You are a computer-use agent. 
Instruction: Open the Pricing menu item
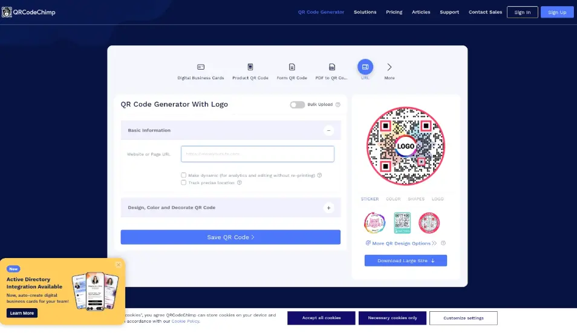(x=394, y=12)
